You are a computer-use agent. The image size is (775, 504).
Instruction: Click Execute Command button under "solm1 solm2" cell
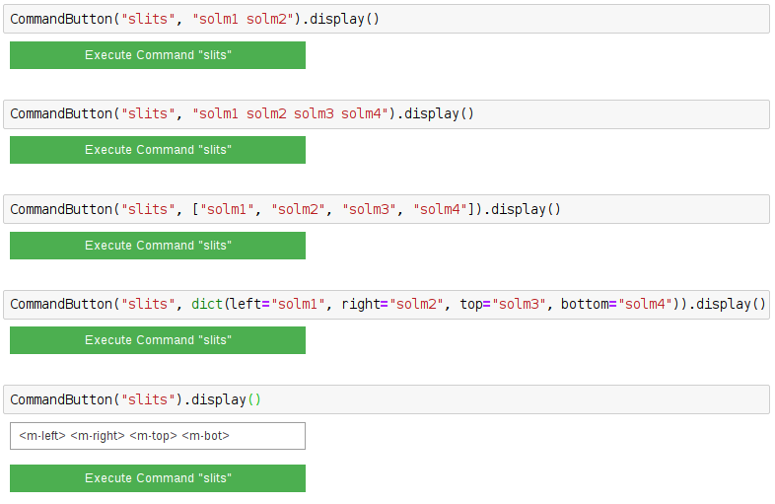tap(158, 55)
